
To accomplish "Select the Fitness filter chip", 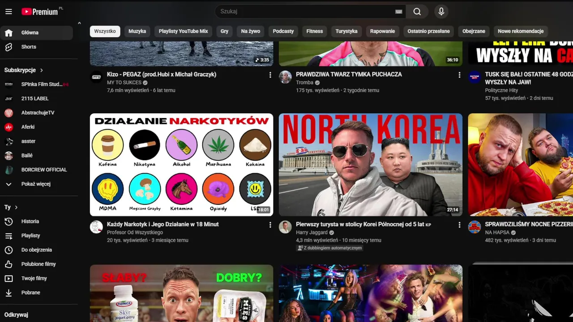I will 315,31.
